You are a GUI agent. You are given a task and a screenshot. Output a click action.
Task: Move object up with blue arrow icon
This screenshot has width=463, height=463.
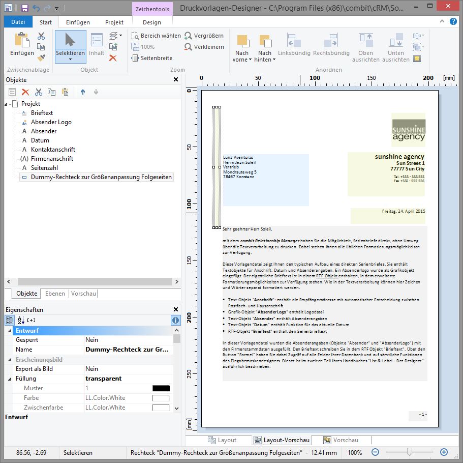click(83, 92)
